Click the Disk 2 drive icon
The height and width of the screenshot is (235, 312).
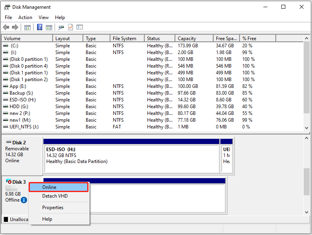[8, 142]
